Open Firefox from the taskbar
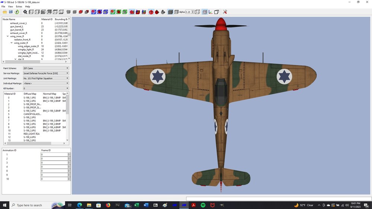This screenshot has height=209, width=372. point(108,205)
